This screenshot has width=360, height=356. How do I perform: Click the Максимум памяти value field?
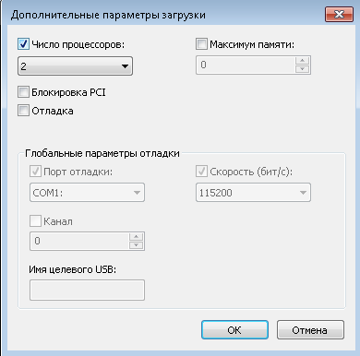(246, 65)
